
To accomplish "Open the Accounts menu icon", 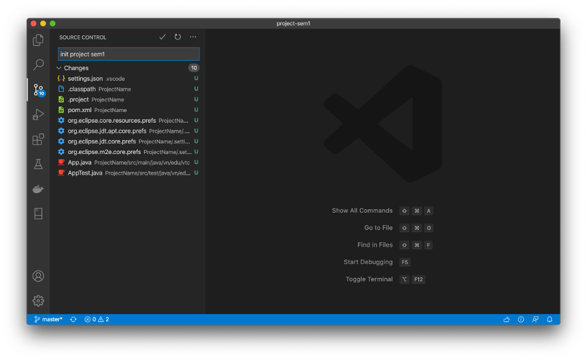I will [38, 276].
